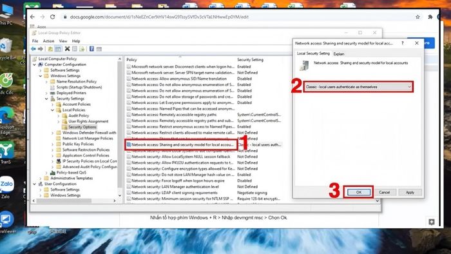Select User Rights Assignment folder
This screenshot has width=451, height=254.
coord(88,121)
